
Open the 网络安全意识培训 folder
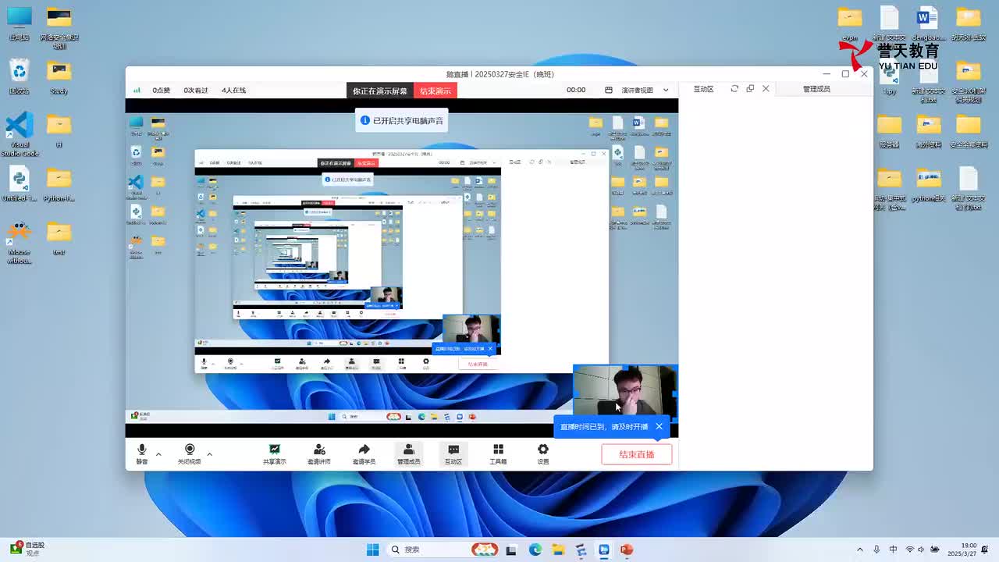pos(59,28)
